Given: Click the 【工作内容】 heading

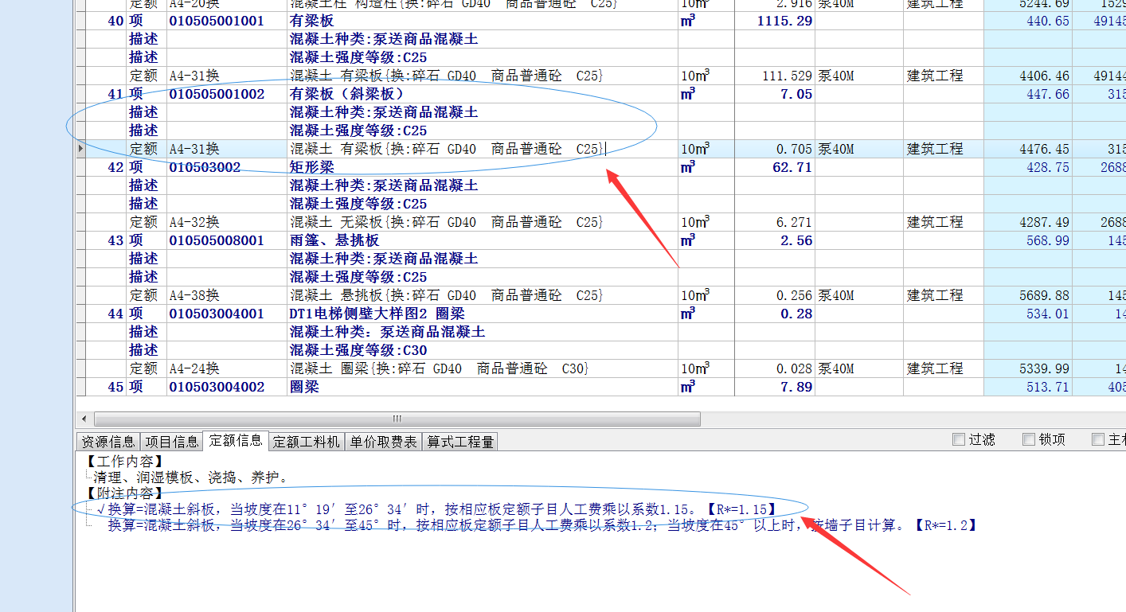Looking at the screenshot, I should (x=124, y=461).
